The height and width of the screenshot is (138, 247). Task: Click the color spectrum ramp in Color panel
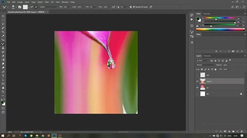[x=220, y=30]
